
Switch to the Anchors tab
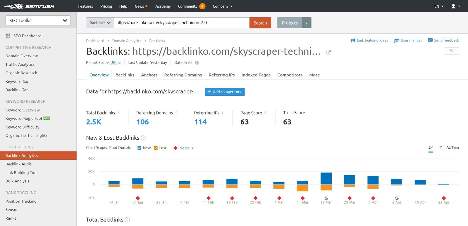[149, 75]
